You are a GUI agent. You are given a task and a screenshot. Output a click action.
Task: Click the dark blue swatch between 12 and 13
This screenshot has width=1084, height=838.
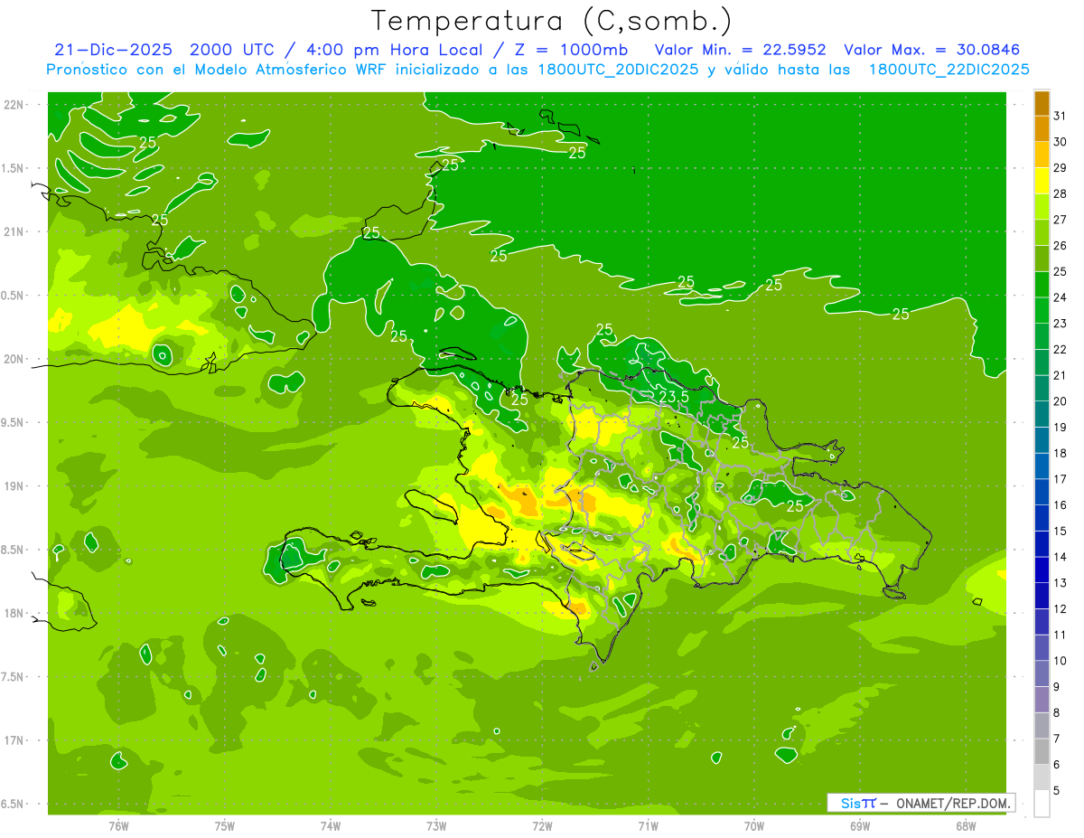(x=1042, y=596)
